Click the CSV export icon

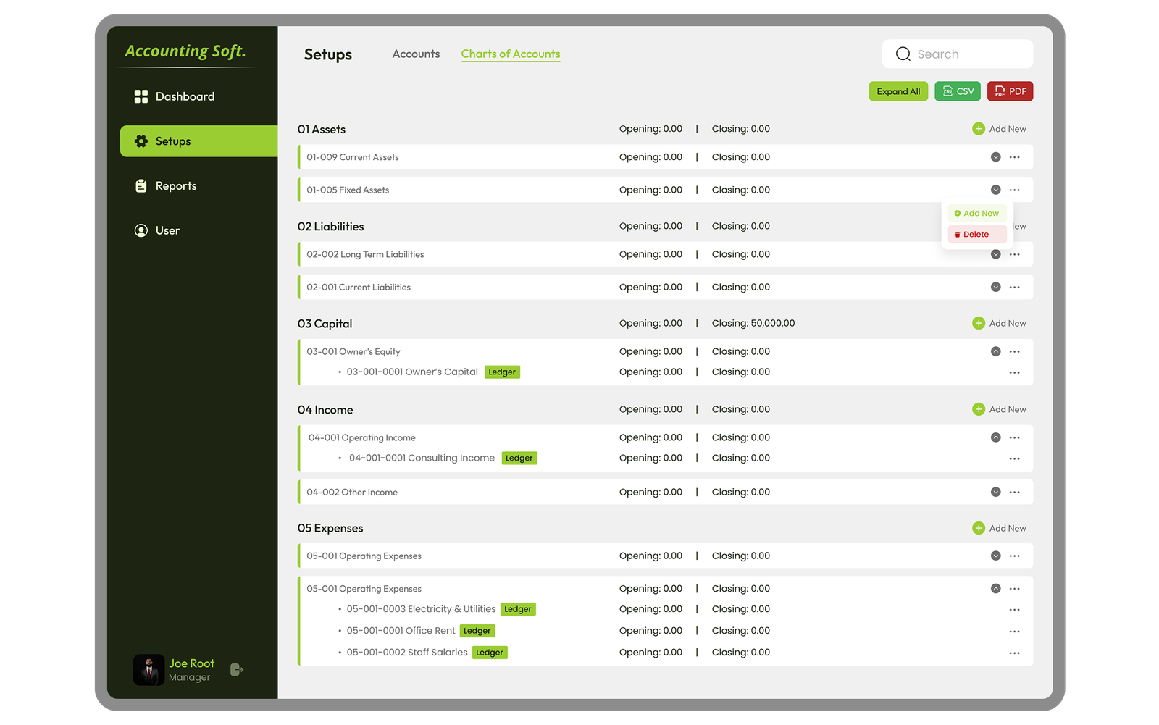948,91
